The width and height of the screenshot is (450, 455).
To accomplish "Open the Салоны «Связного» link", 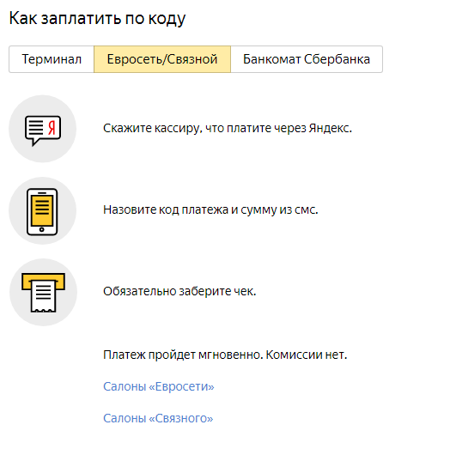I will point(158,418).
